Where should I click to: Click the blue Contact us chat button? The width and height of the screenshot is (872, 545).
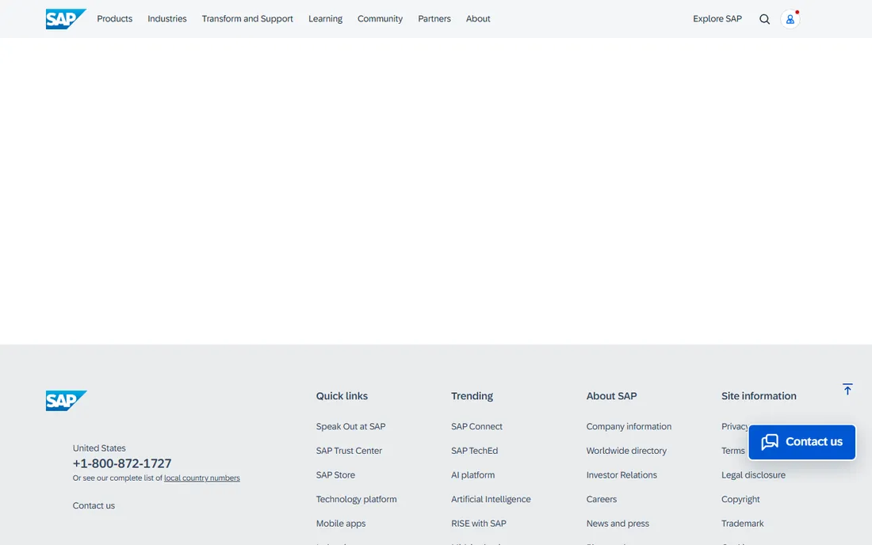(x=801, y=442)
